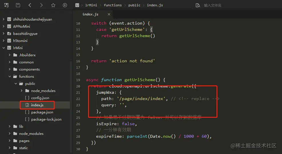This screenshot has width=282, height=154.
Task: Click the project icon in the breadcrumb
Action: (x=77, y=5)
